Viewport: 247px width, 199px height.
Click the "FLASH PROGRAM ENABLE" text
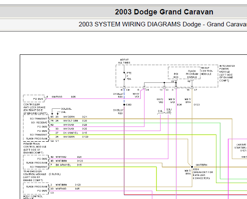pos(192,74)
